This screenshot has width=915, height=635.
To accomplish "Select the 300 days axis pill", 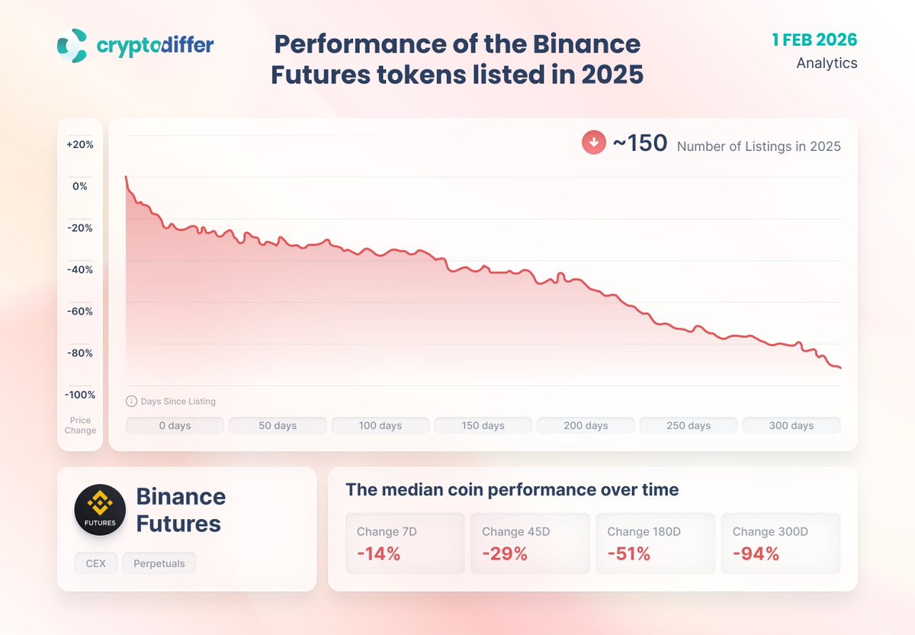I will click(791, 425).
